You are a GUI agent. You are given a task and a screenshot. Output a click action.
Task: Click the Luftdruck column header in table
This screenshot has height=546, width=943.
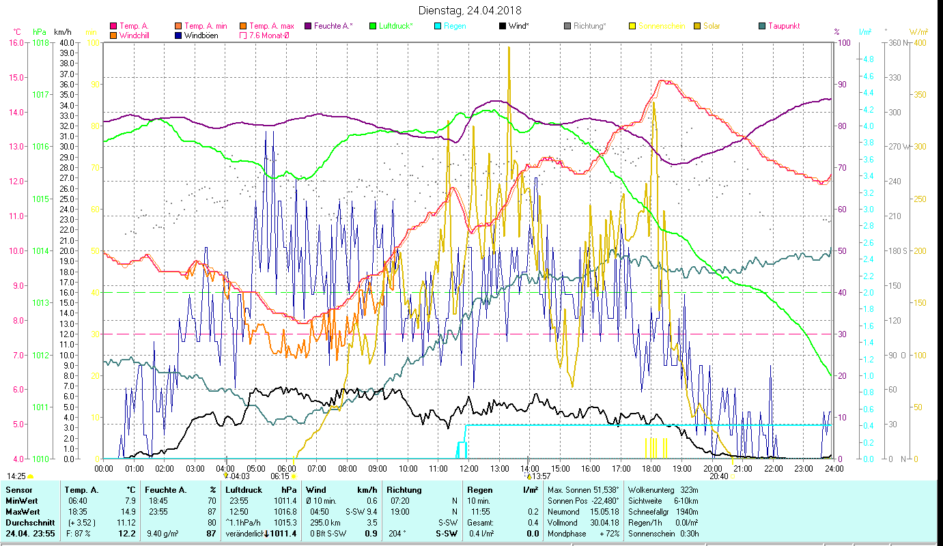[x=243, y=490]
